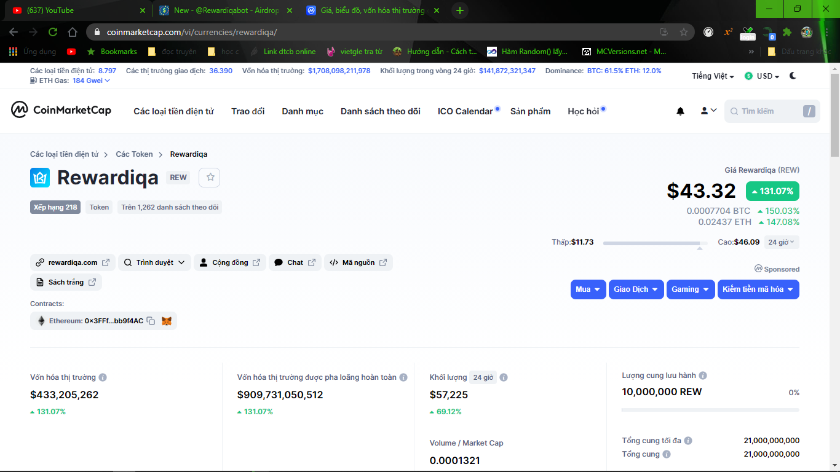Focus the Tìm kiếm search field
This screenshot has width=840, height=472.
coord(772,111)
